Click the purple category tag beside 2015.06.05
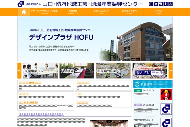This screenshot has height=127, width=190. (138, 105)
